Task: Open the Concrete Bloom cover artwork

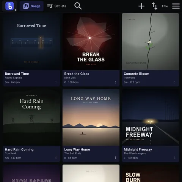Action: coord(151,42)
